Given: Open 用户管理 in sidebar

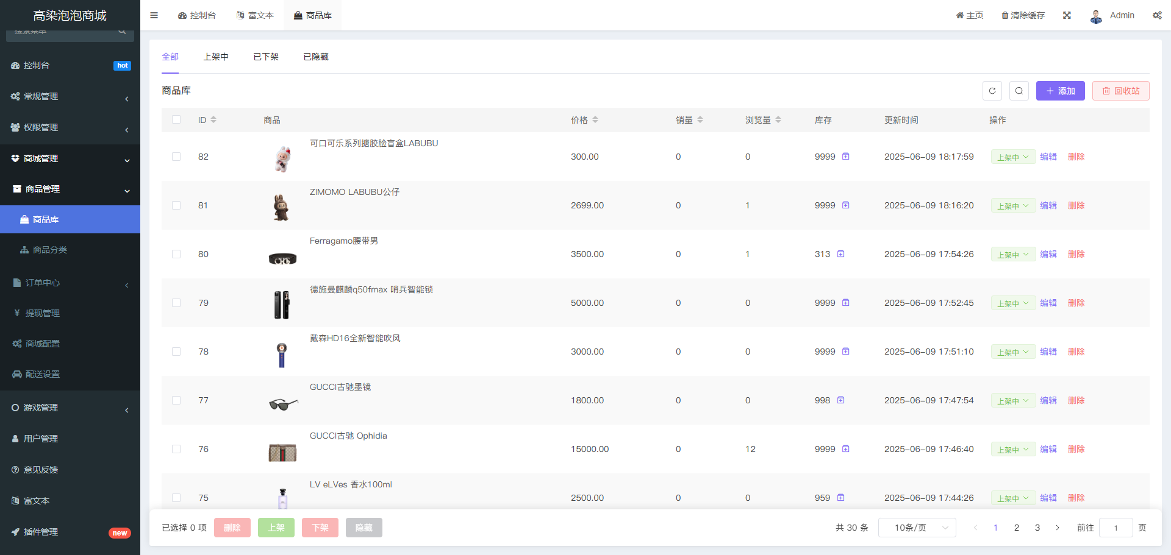Looking at the screenshot, I should pos(70,439).
